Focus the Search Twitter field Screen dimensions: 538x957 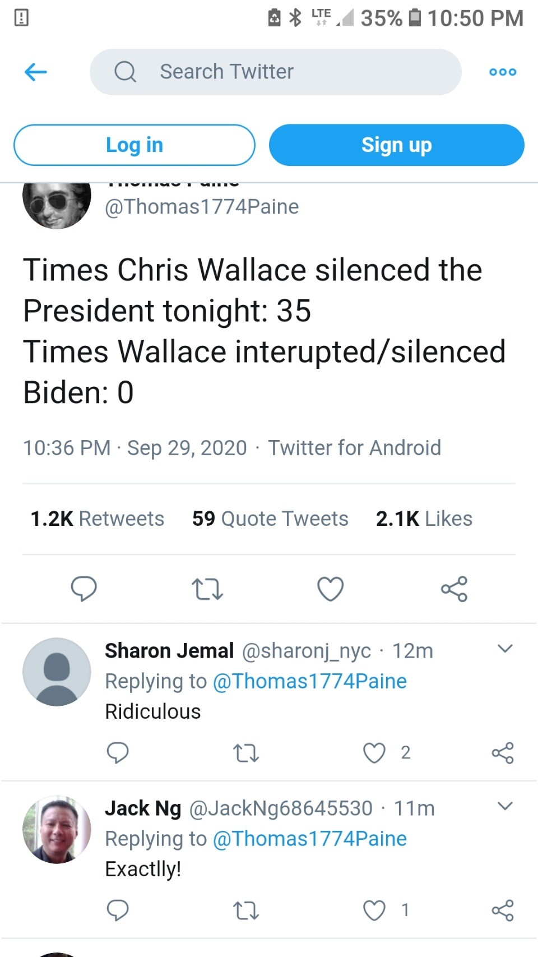(276, 72)
